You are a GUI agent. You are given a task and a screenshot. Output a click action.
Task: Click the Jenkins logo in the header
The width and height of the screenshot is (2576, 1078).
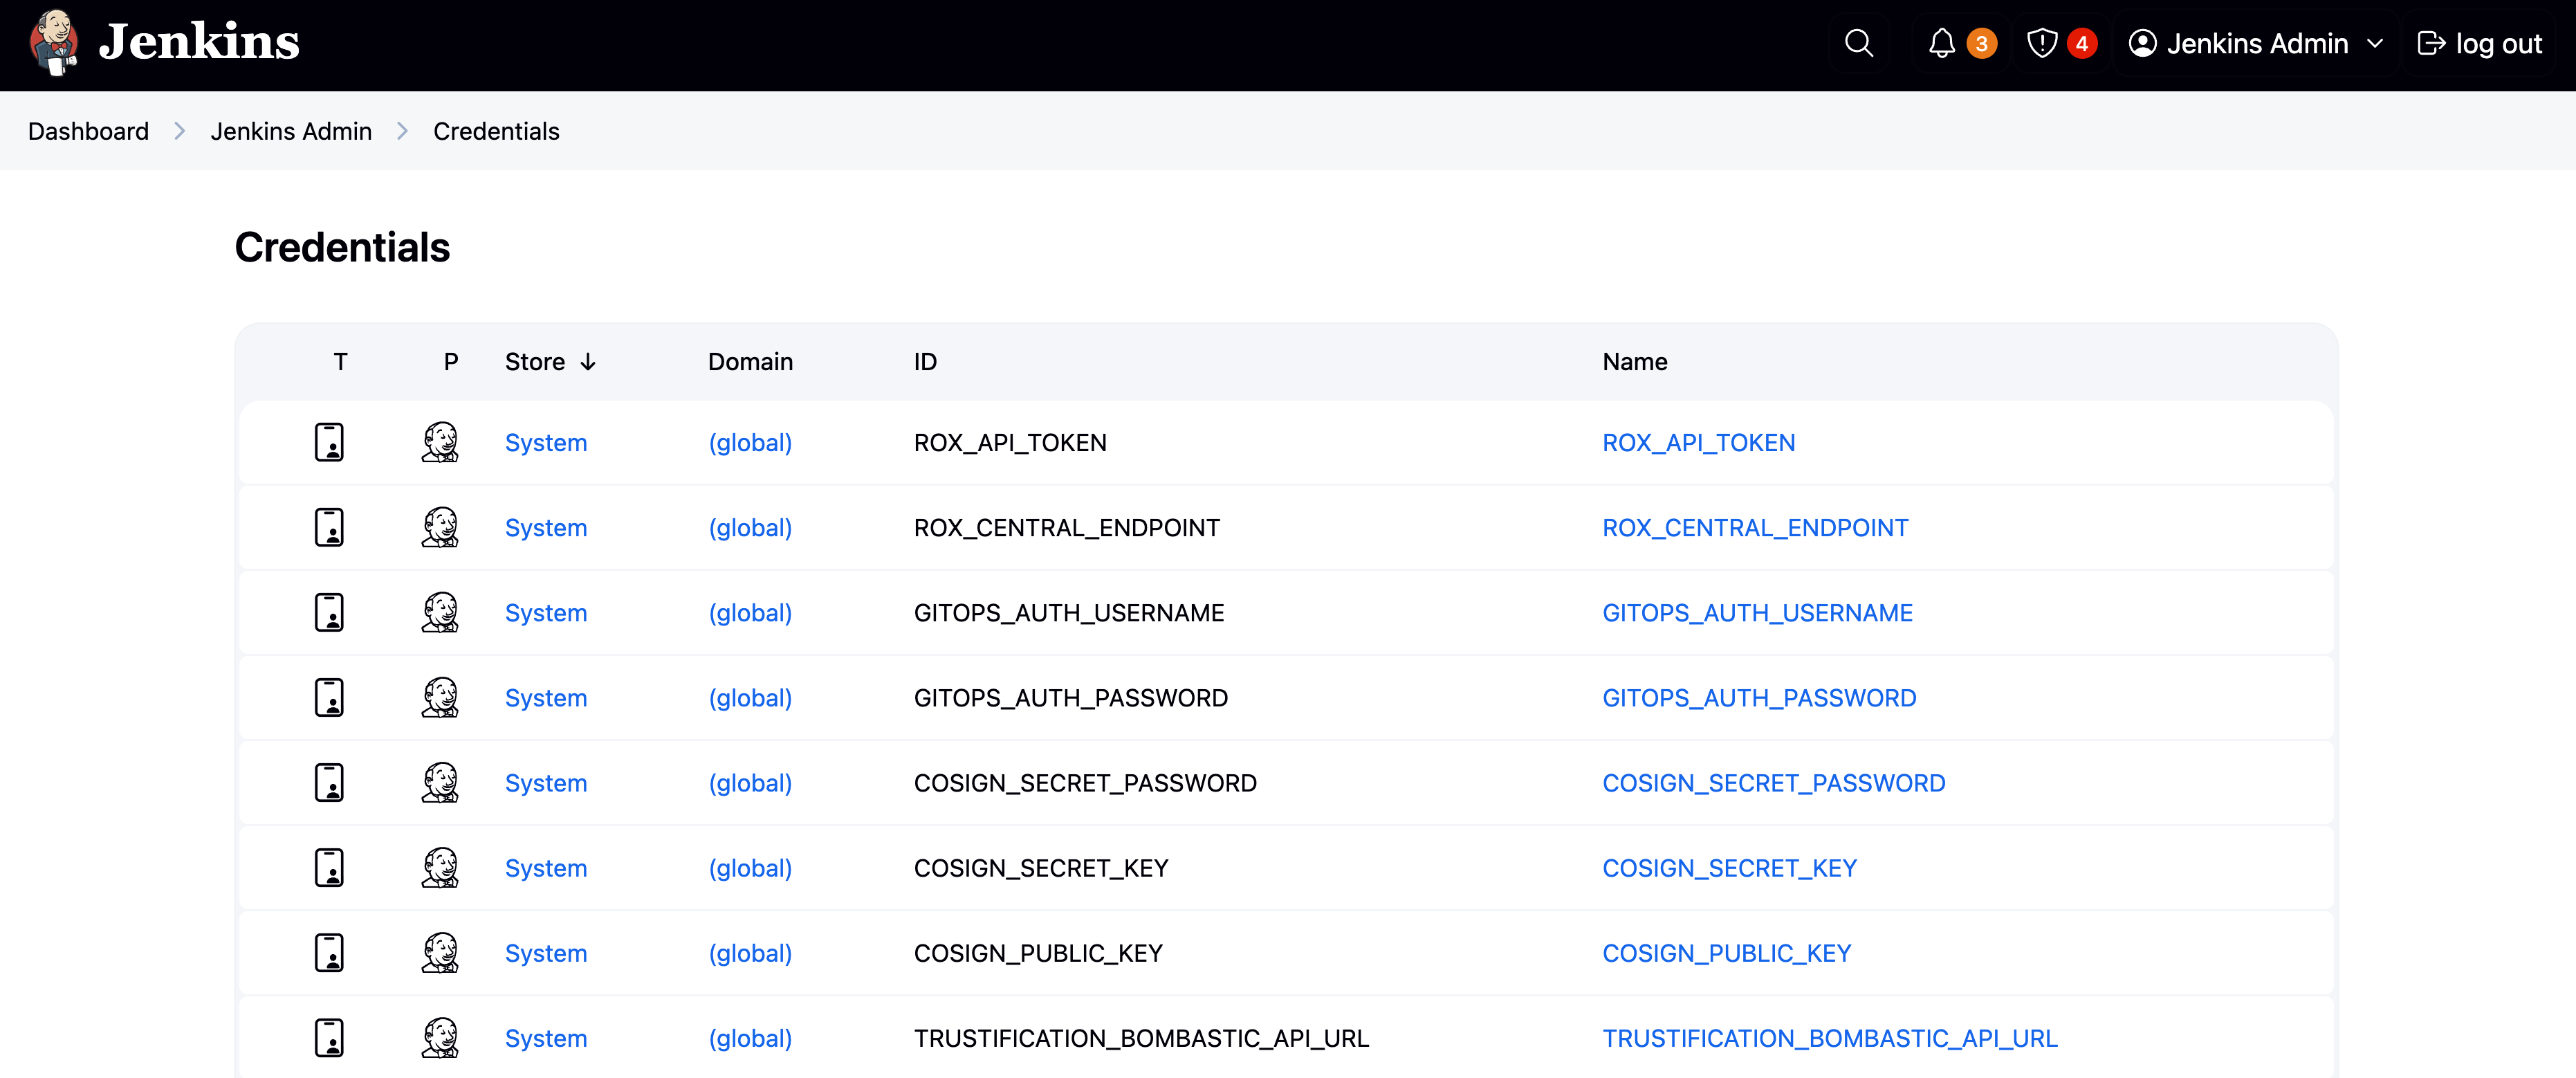tap(160, 42)
